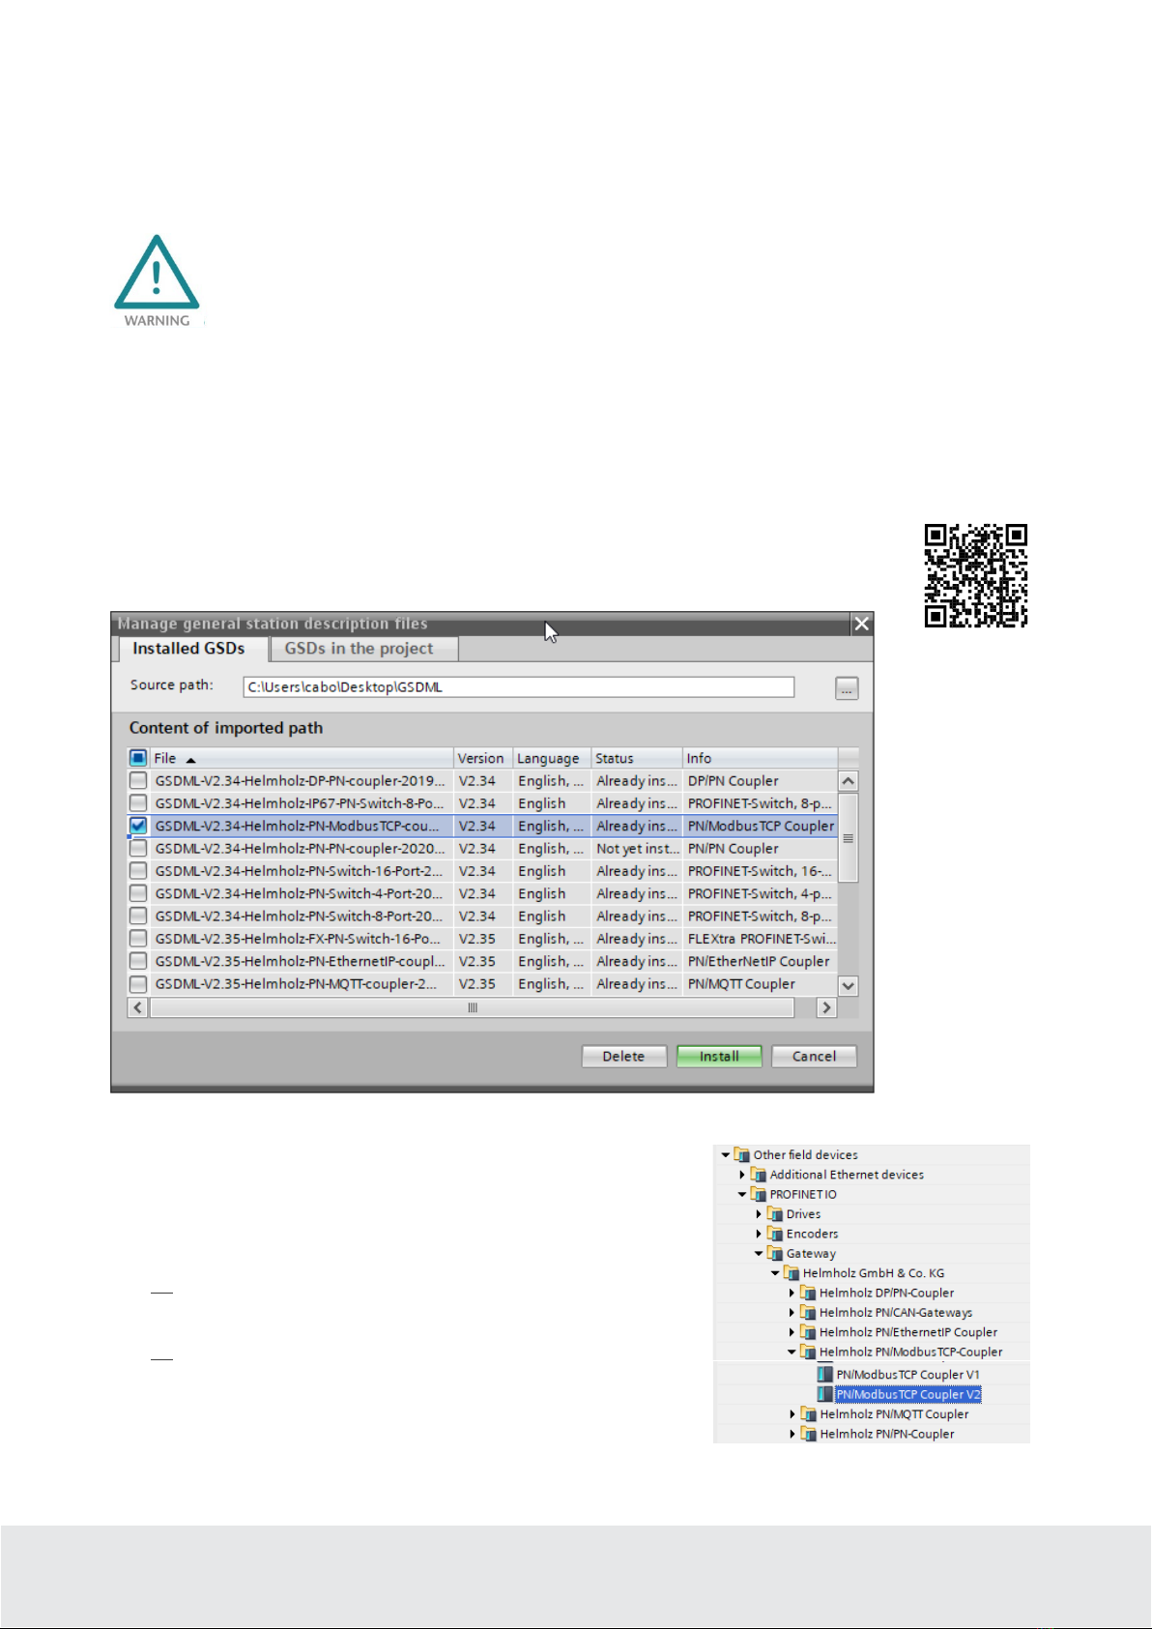Click the Additional Ethernet devices folder icon
Screen dimensions: 1152x1629
(x=759, y=1175)
